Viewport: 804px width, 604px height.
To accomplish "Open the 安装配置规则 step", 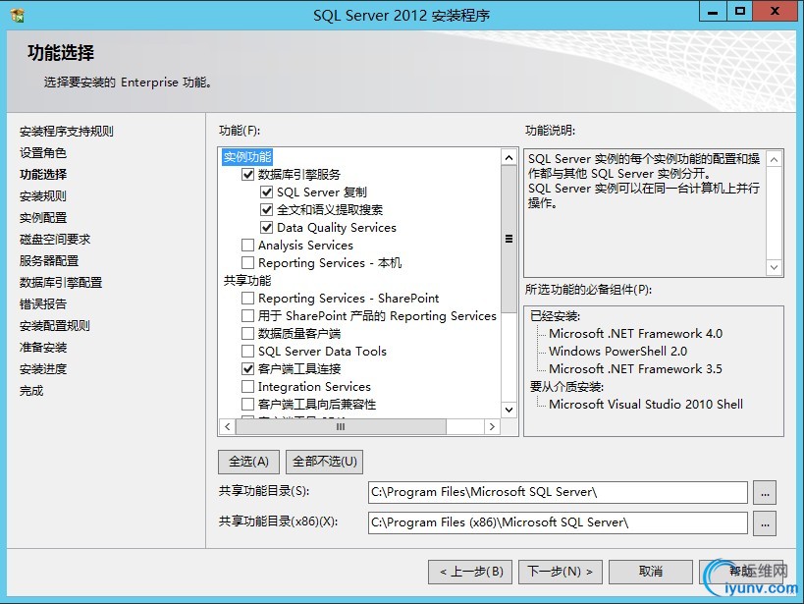I will click(x=55, y=325).
